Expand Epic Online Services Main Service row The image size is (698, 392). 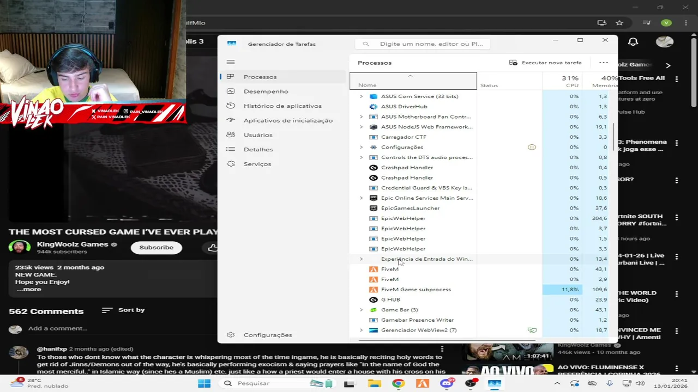[361, 198]
